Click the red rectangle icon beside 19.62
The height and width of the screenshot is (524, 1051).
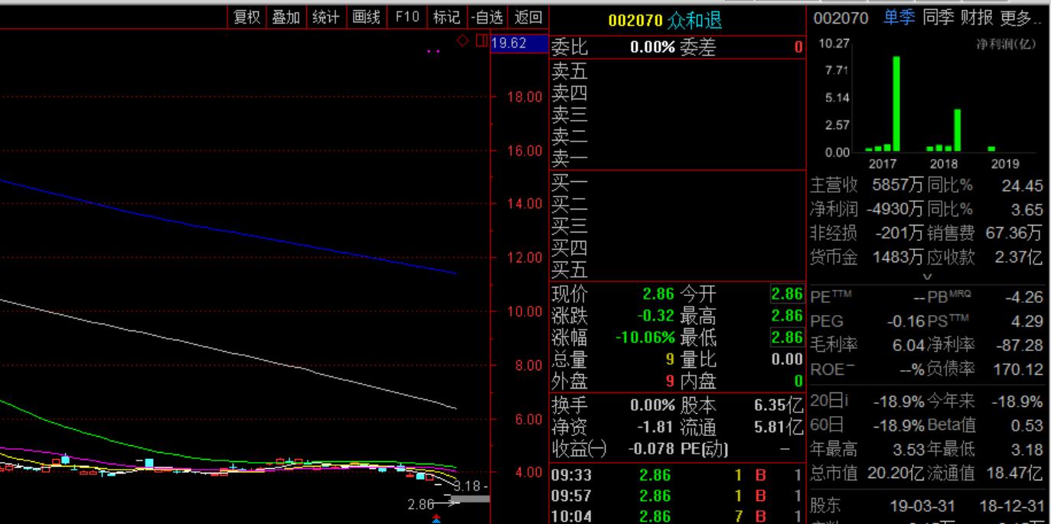point(481,41)
